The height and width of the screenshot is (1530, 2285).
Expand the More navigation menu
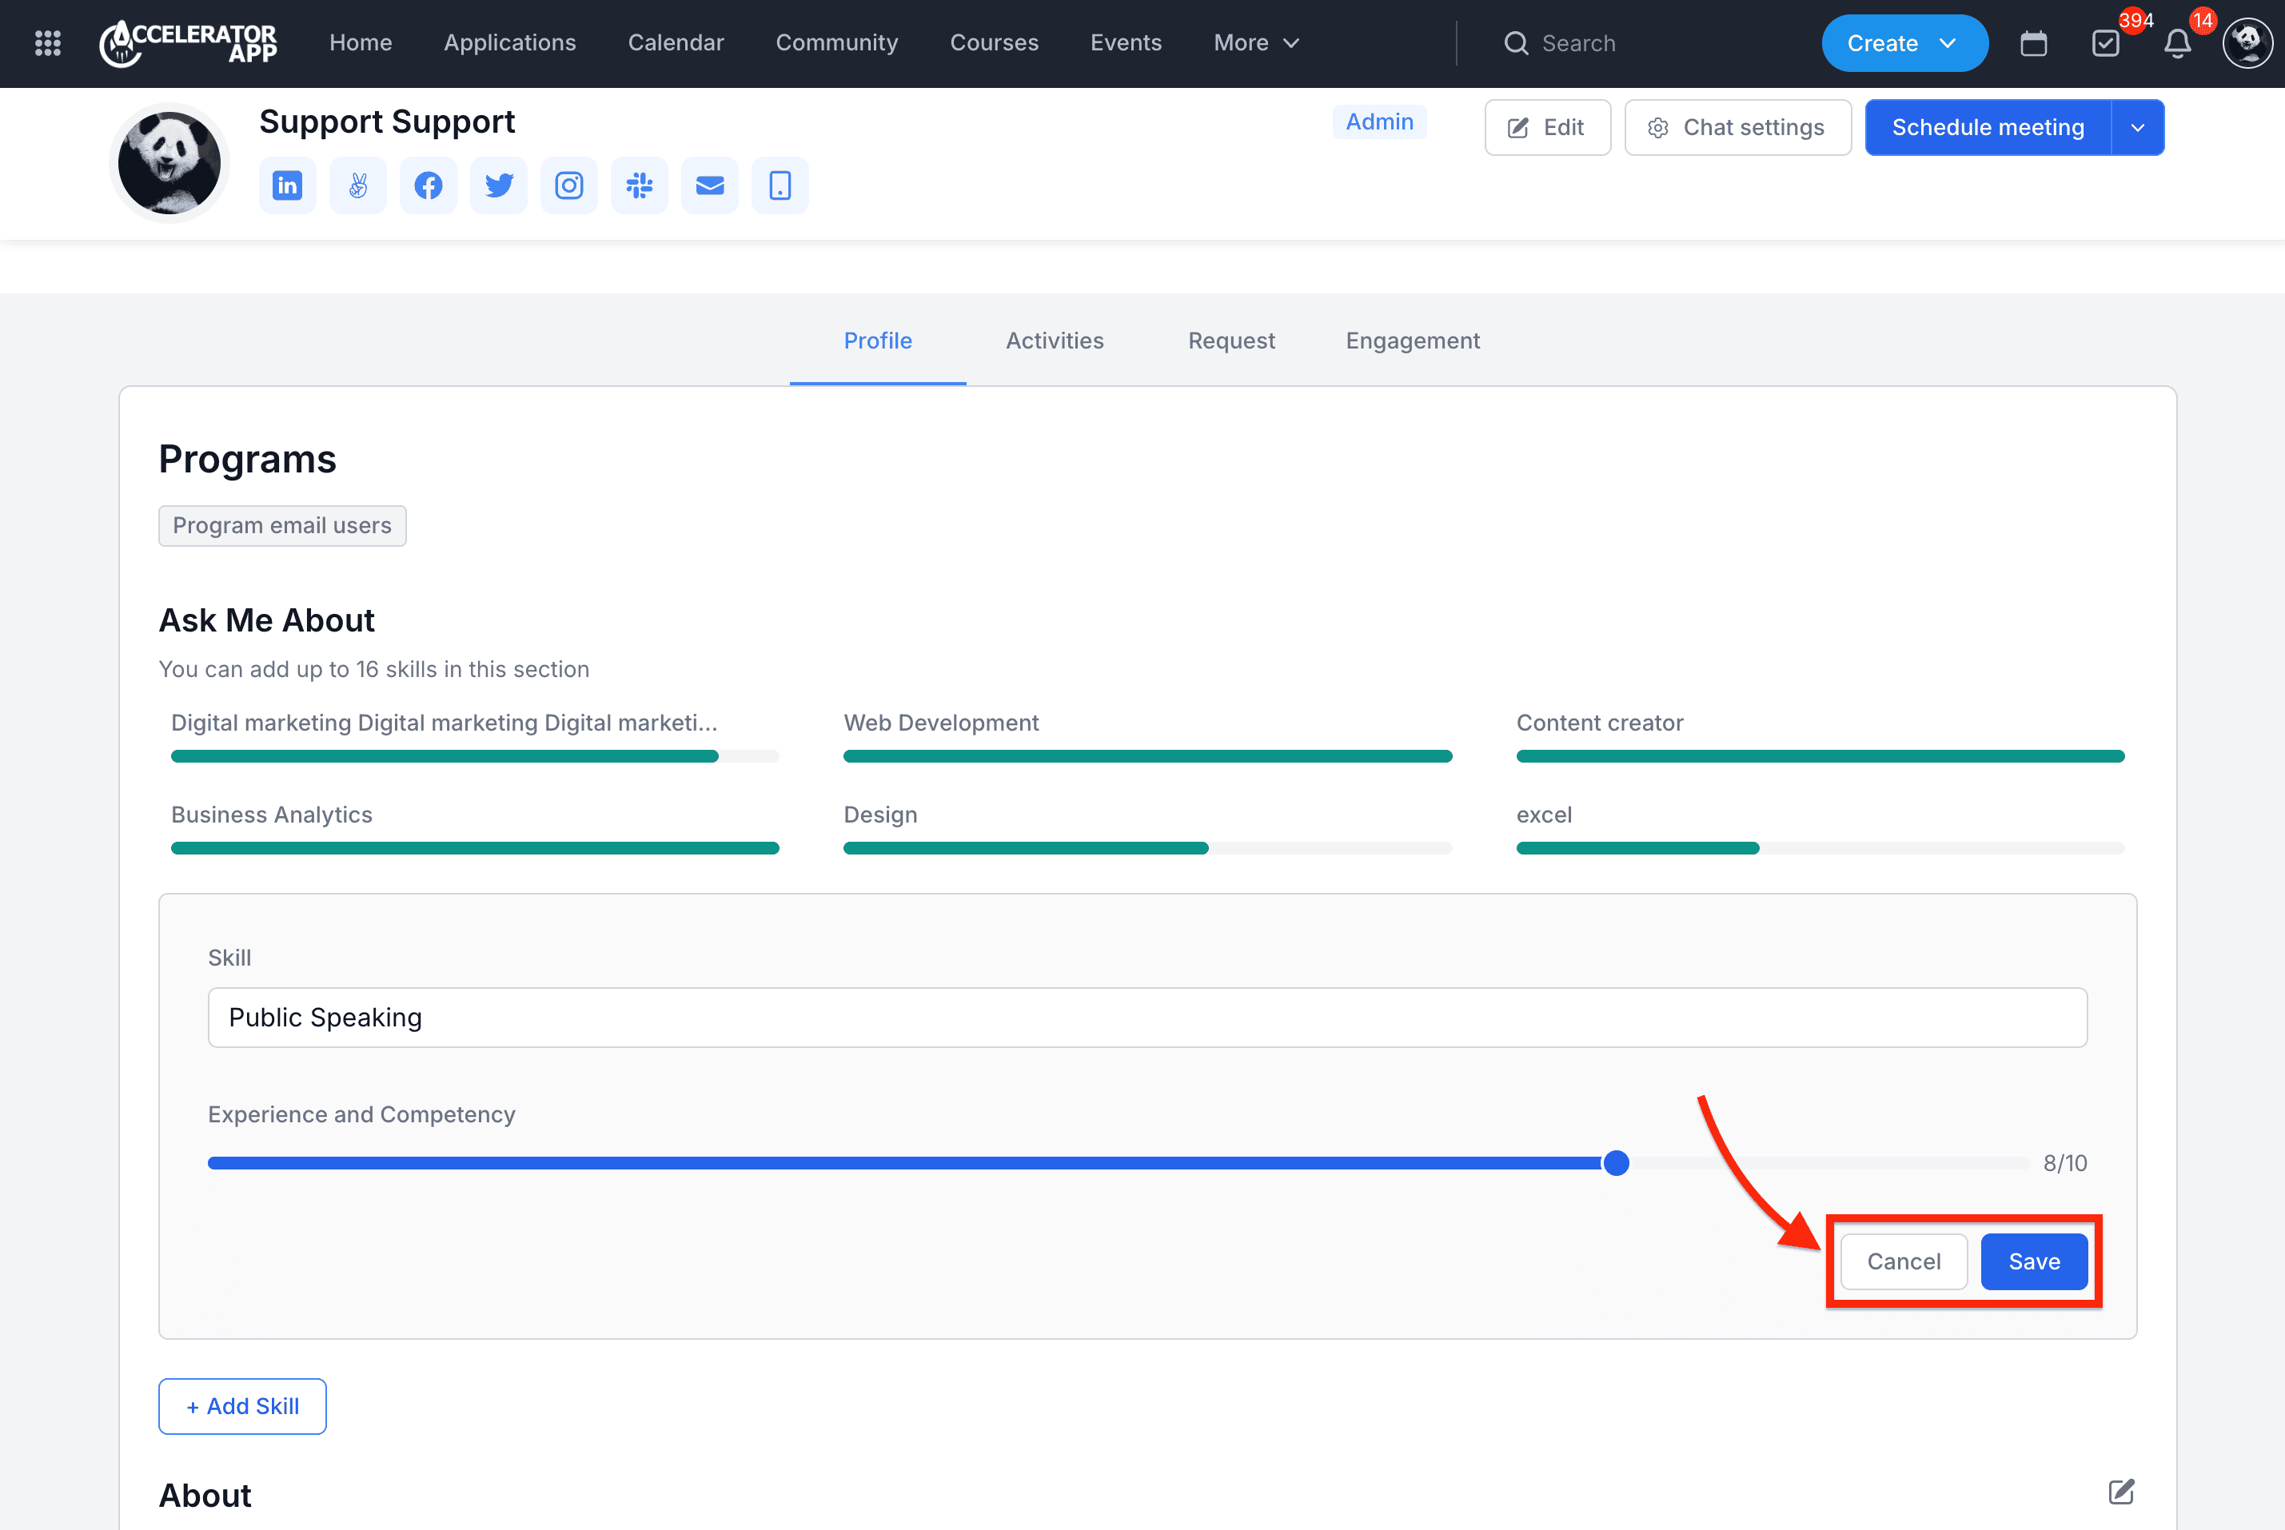pyautogui.click(x=1256, y=43)
